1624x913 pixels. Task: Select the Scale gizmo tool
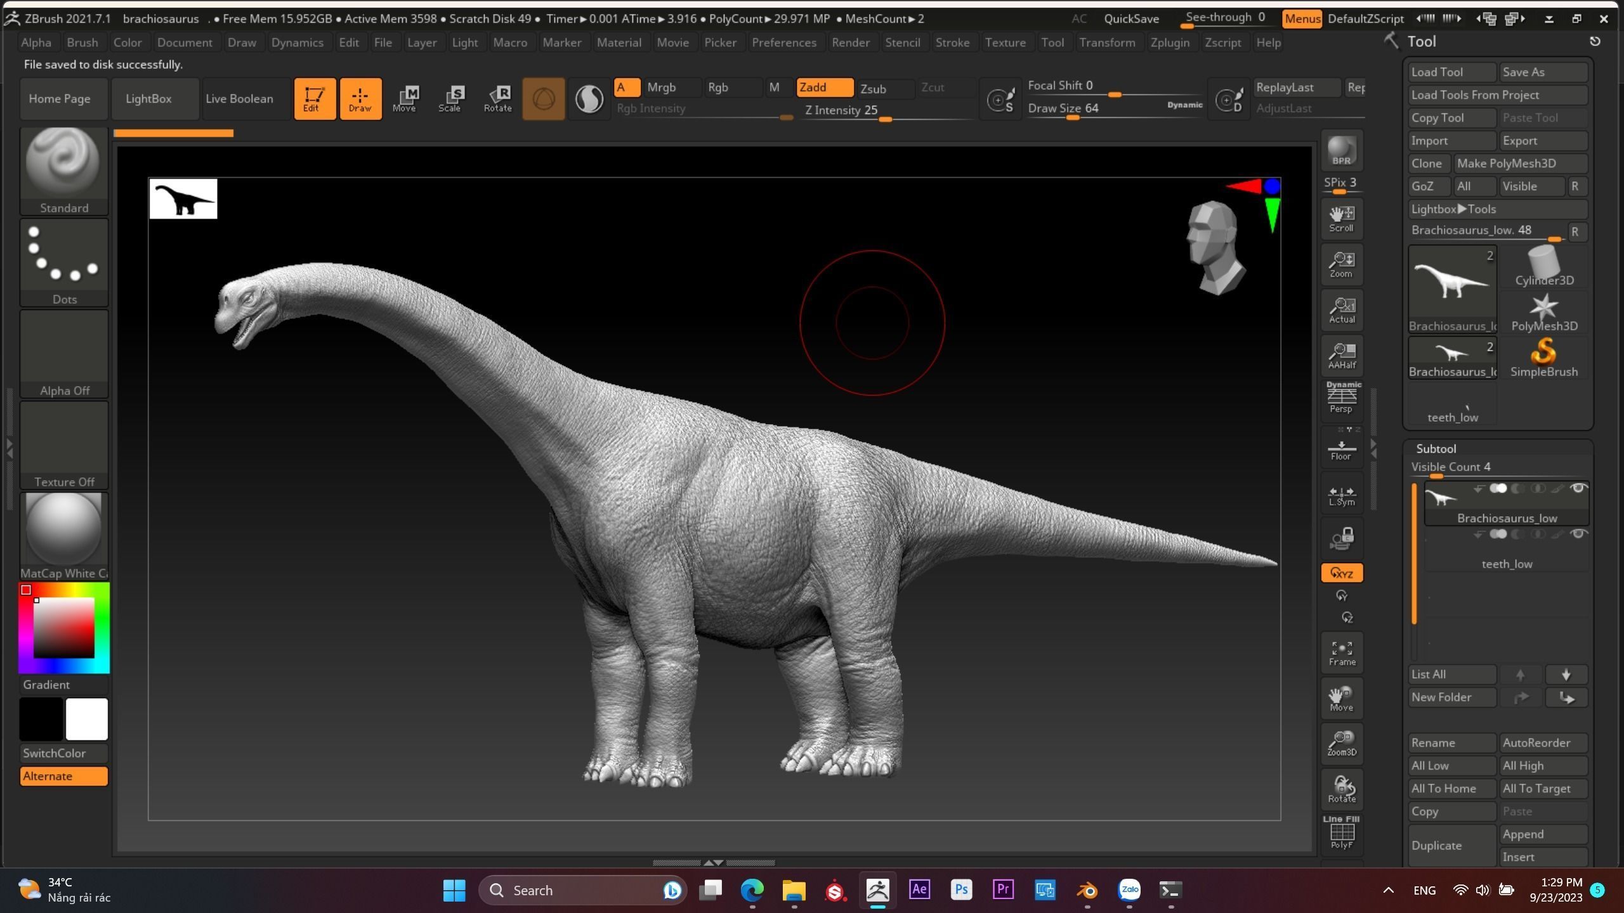pos(450,99)
